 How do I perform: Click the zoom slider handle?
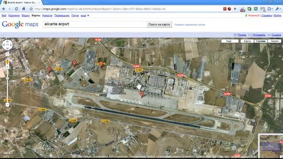coord(8,79)
